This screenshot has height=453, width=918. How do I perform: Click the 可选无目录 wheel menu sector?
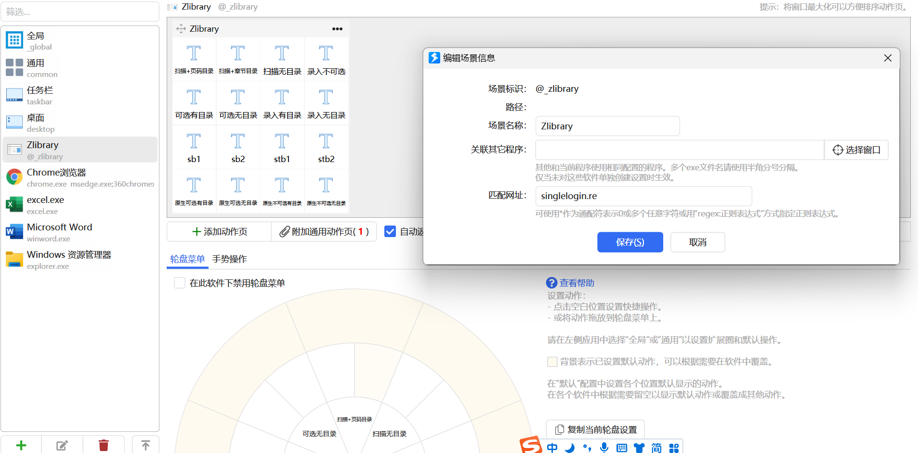tap(319, 434)
